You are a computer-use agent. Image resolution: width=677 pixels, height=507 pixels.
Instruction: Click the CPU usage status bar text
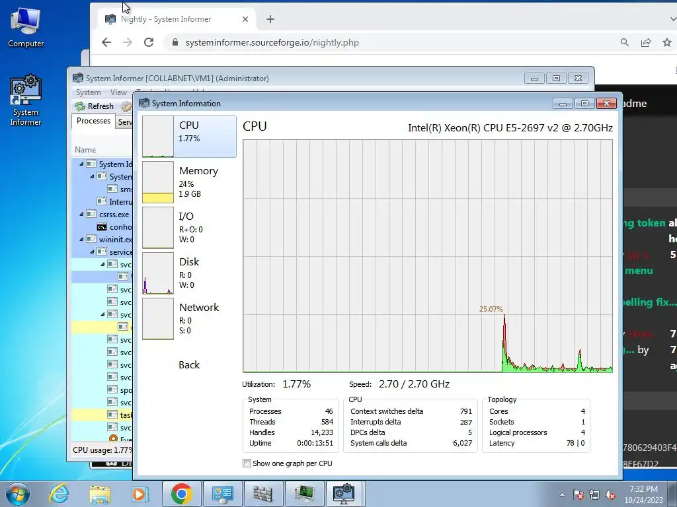pos(102,450)
